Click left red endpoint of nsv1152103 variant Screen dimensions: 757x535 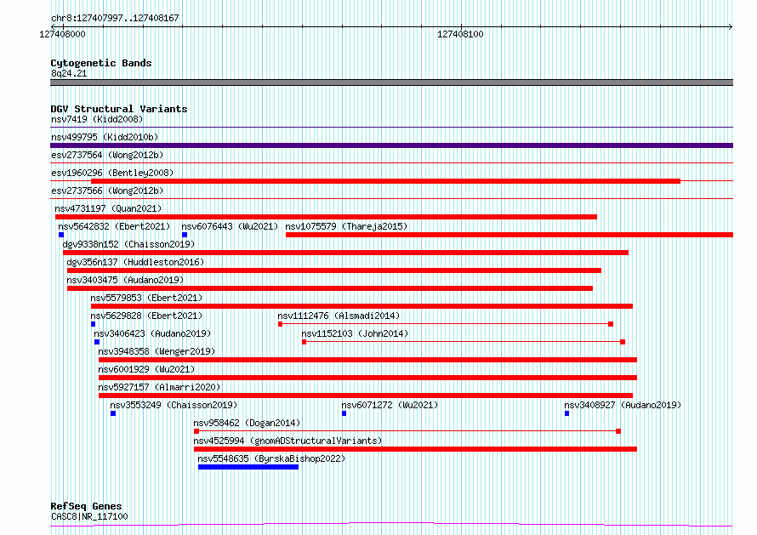(x=305, y=342)
